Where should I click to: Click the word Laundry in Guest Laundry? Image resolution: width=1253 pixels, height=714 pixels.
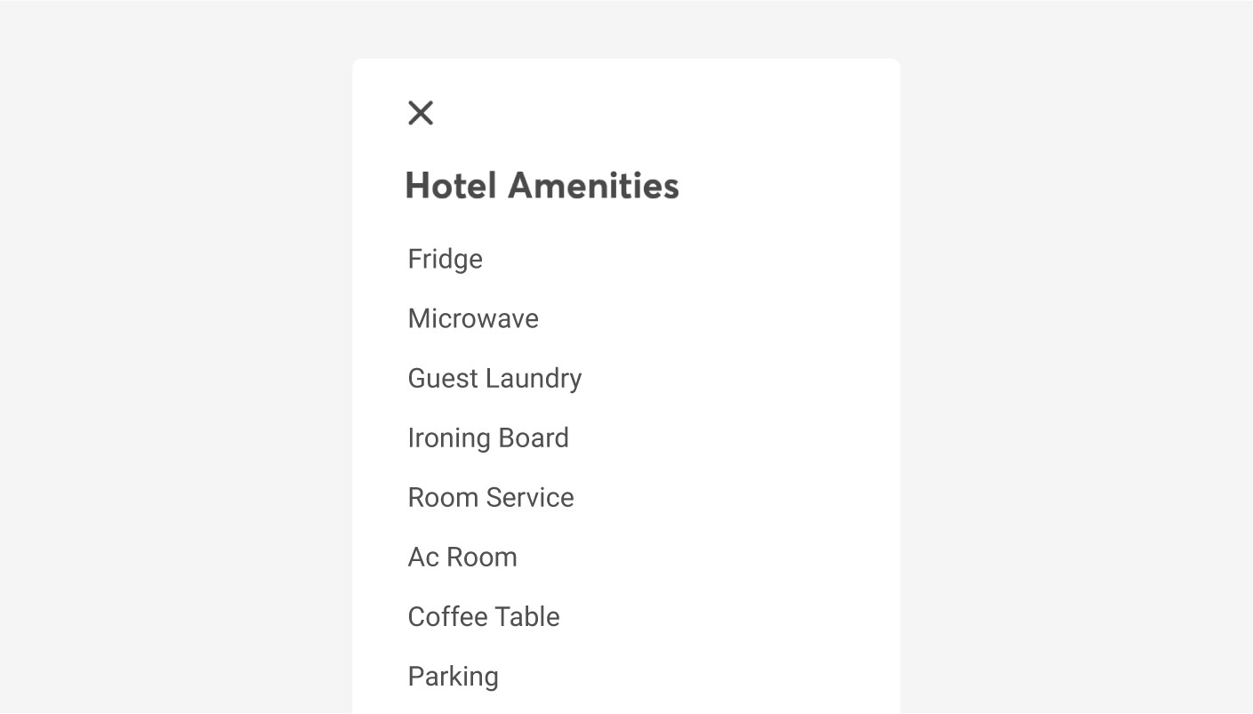coord(534,378)
